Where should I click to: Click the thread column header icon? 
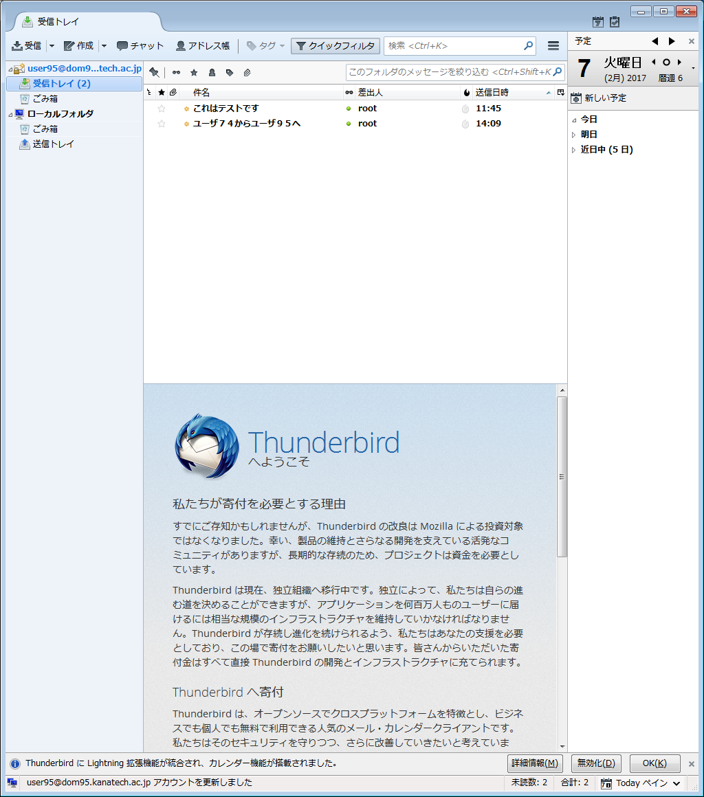click(149, 93)
